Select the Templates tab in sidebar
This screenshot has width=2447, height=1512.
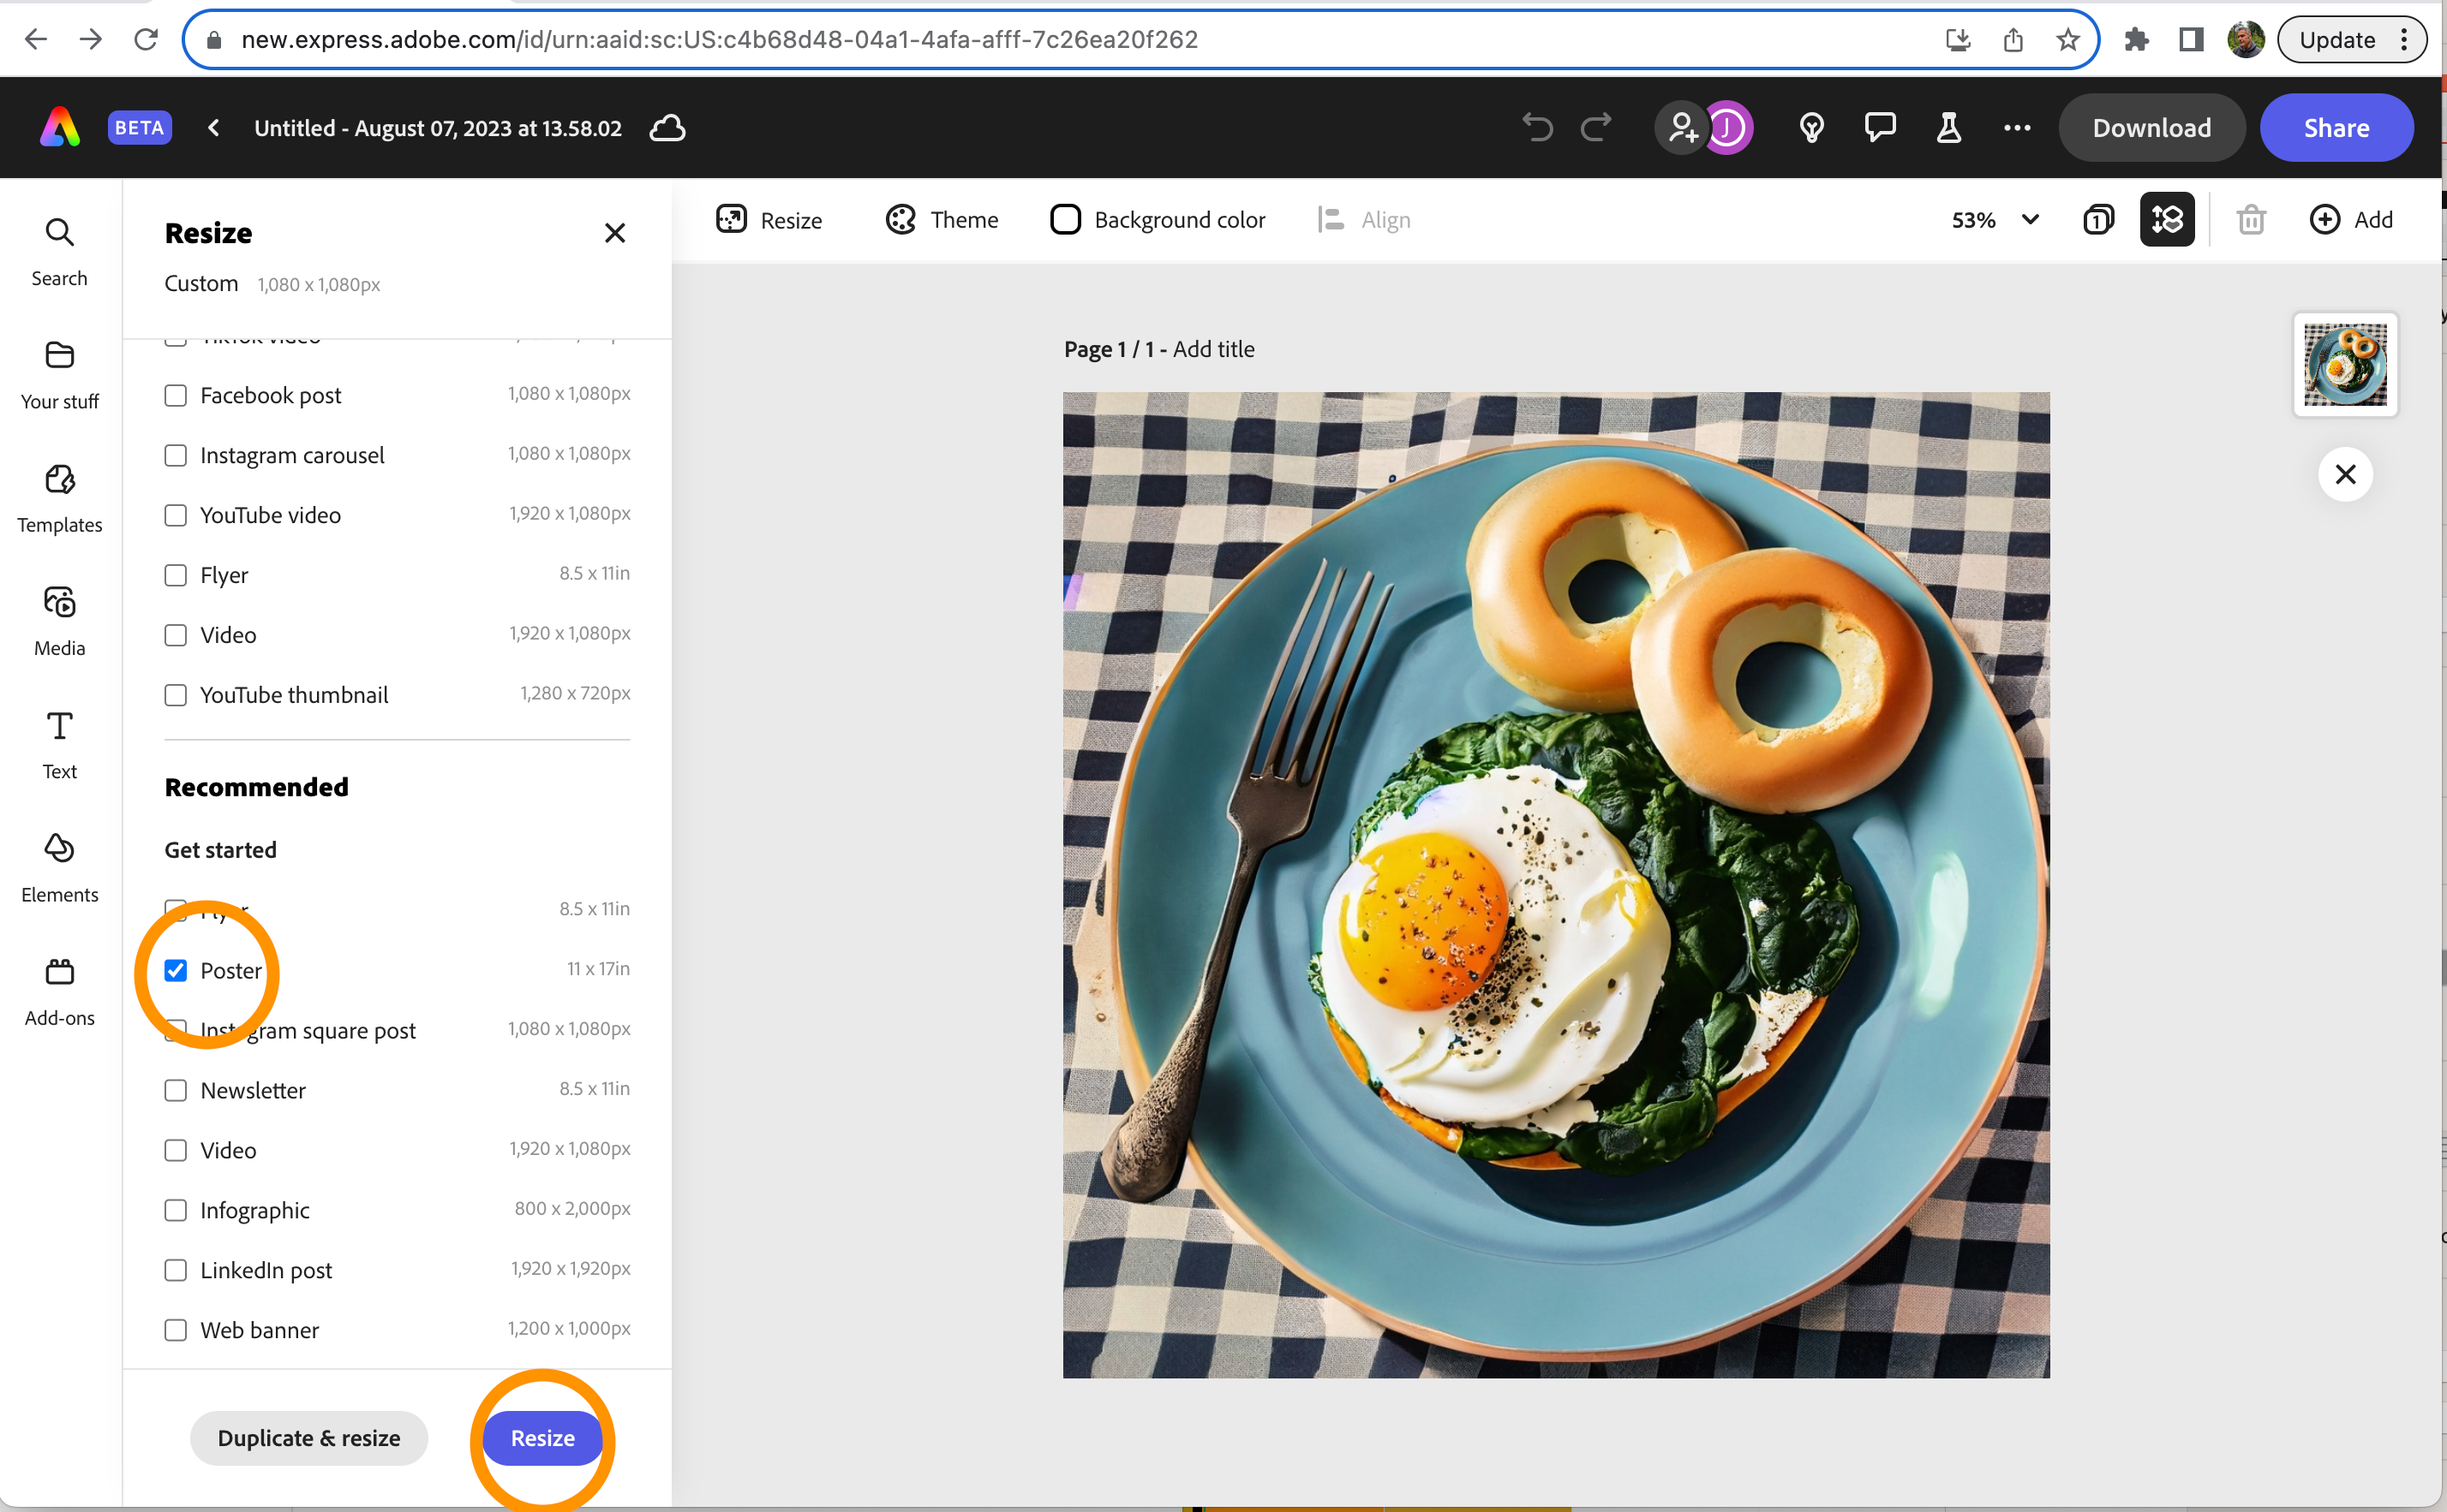(x=59, y=497)
